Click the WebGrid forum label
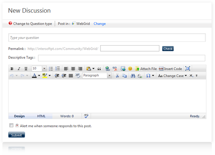Viewport: 215px width, 155px height. (x=83, y=24)
